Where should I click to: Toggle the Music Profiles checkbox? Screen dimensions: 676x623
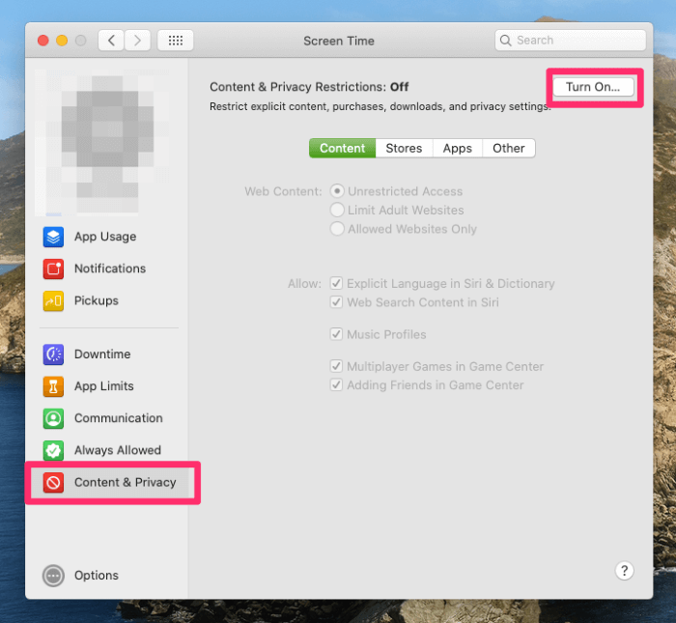click(337, 334)
